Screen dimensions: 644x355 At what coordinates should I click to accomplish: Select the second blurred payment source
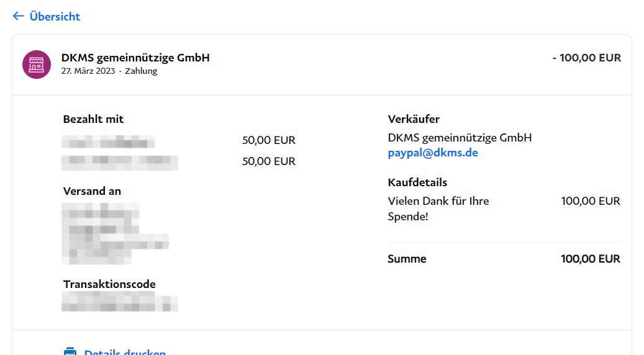pyautogui.click(x=120, y=162)
